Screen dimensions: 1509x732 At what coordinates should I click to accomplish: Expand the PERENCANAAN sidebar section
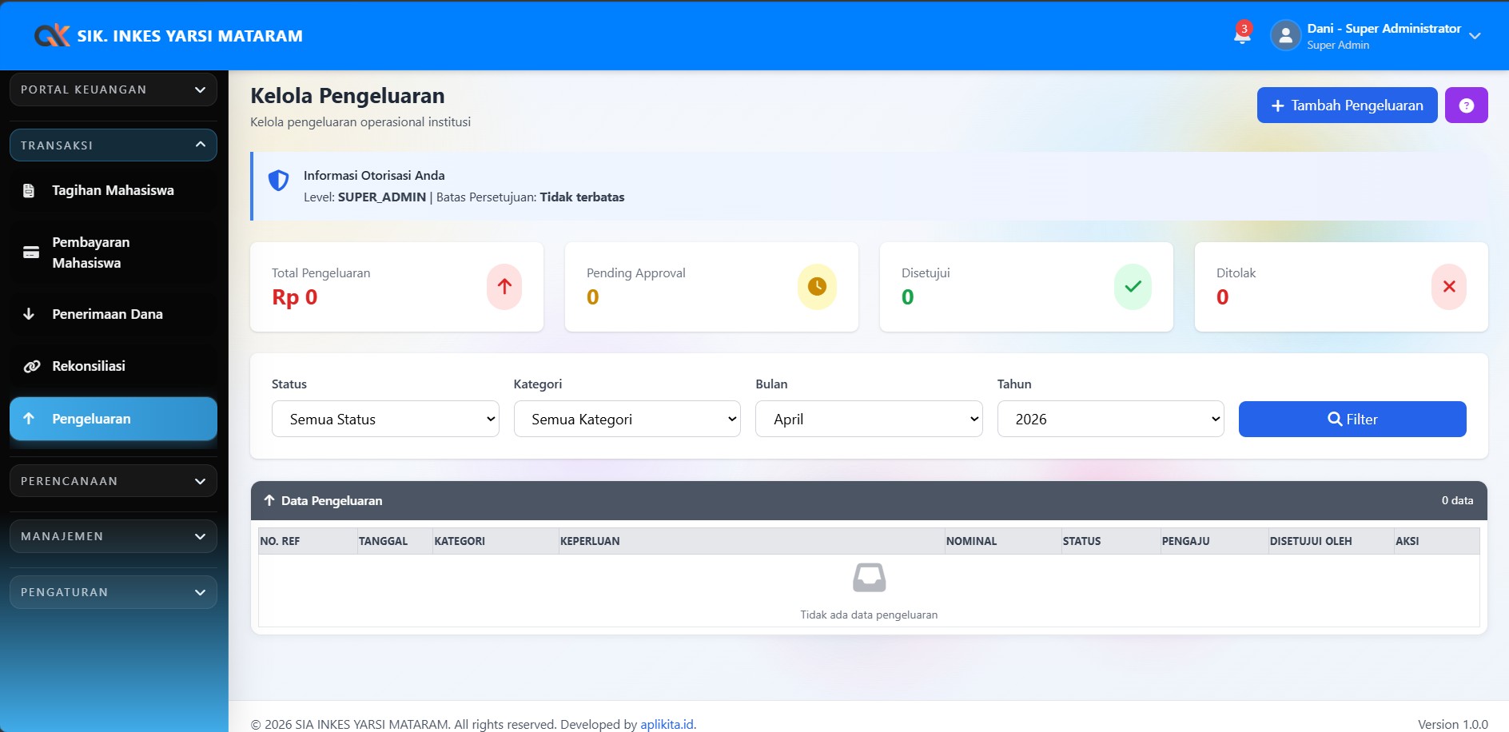pyautogui.click(x=113, y=481)
